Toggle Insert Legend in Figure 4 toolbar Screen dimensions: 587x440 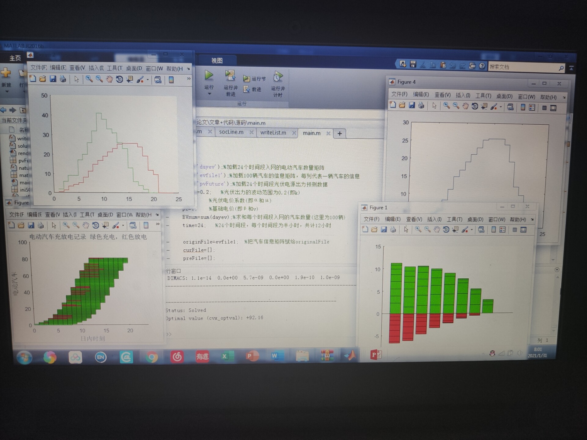point(532,108)
